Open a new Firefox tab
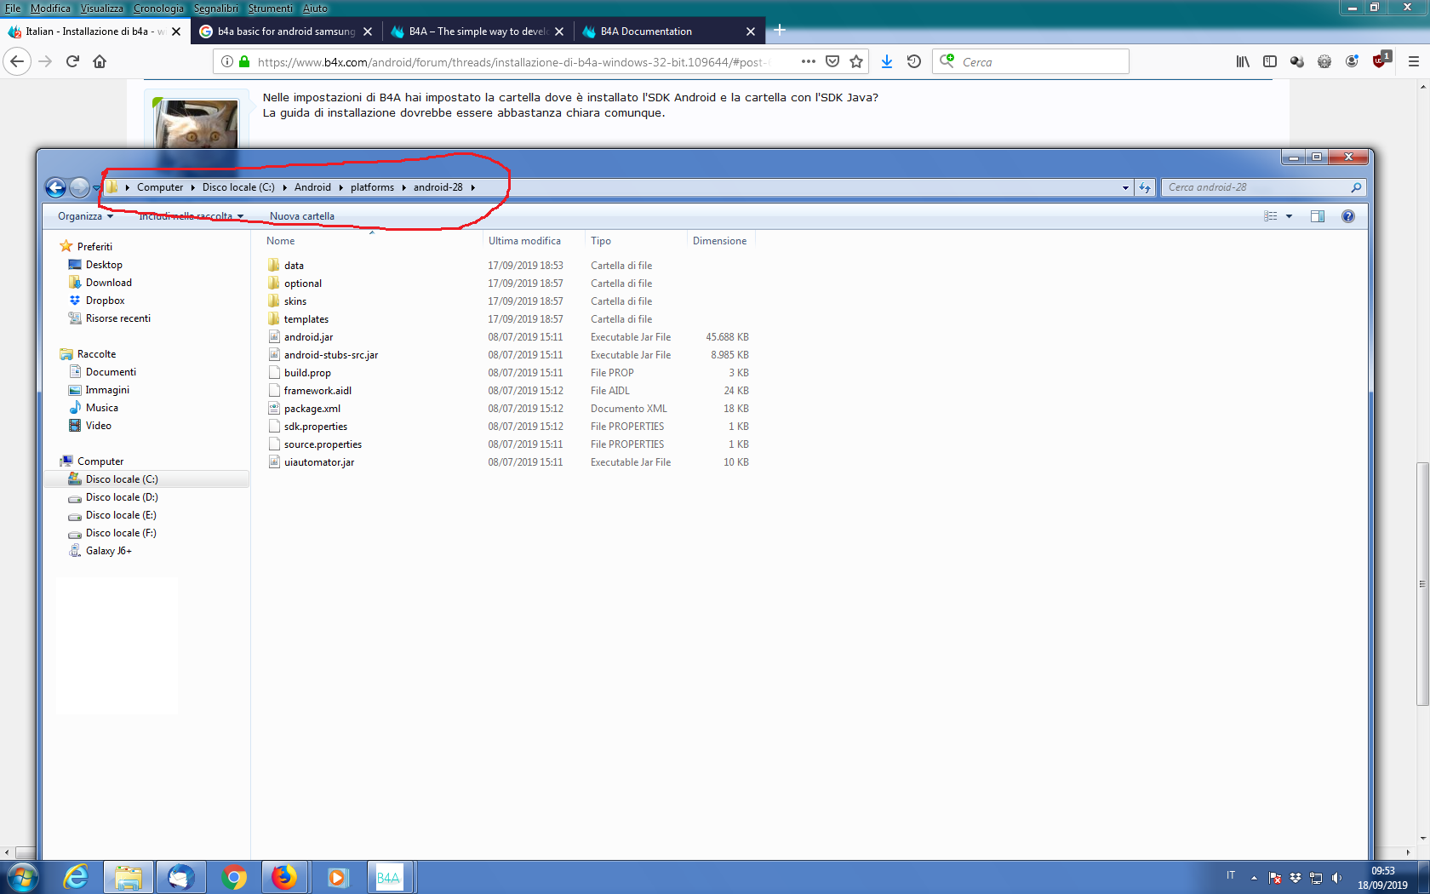1430x894 pixels. coord(780,31)
